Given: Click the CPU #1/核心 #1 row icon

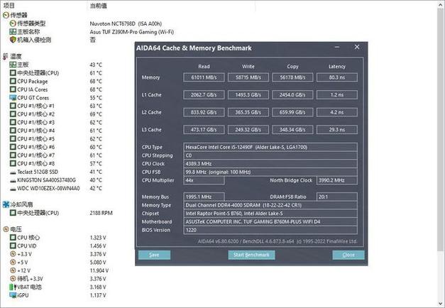Looking at the screenshot, I should (x=13, y=106).
